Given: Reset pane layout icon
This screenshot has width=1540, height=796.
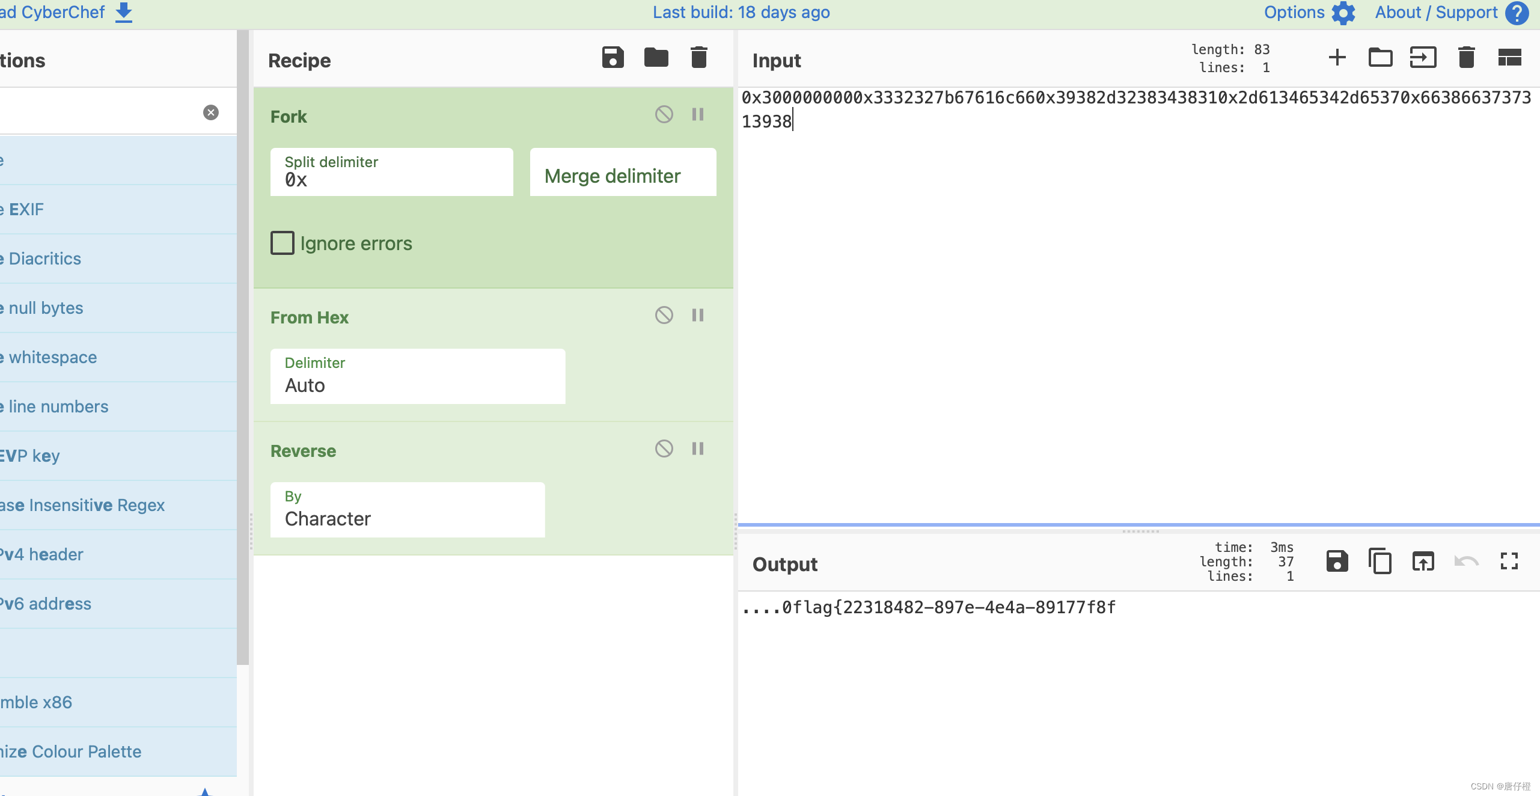Looking at the screenshot, I should [x=1509, y=58].
